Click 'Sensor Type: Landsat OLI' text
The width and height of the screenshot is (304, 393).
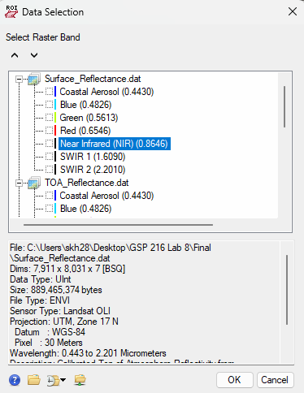point(60,311)
